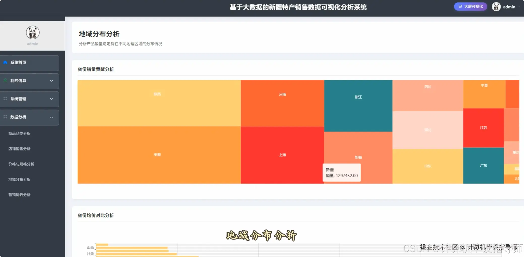Open 营销词云分析 submenu page
The width and height of the screenshot is (524, 257).
point(19,195)
